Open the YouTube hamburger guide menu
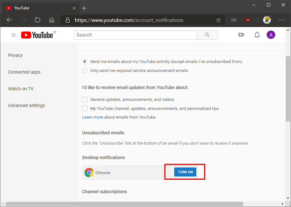 tap(13, 35)
